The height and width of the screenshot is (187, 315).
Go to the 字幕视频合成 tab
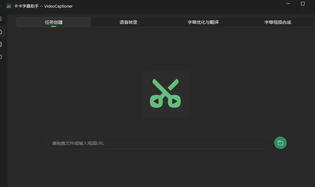278,22
